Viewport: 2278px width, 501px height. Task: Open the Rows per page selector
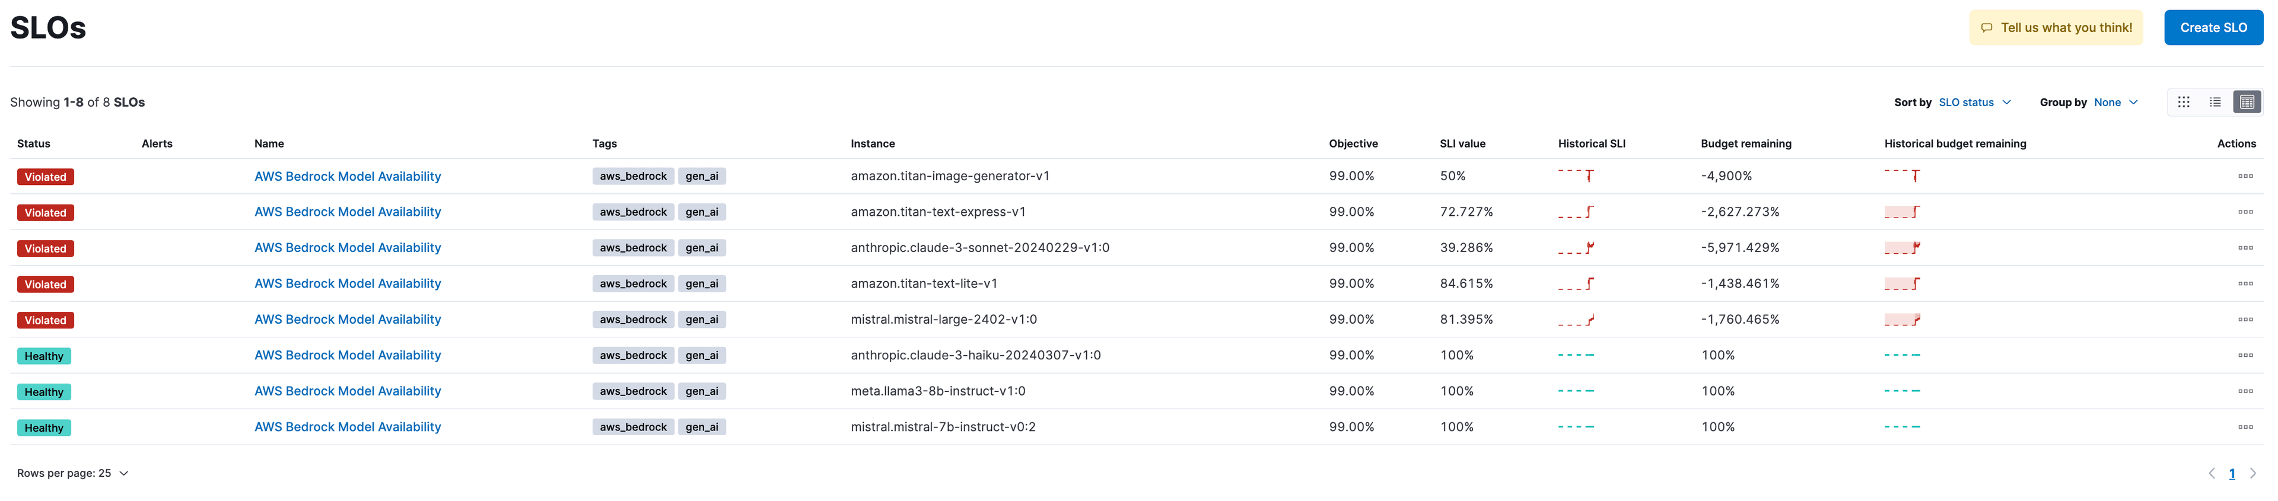coord(72,474)
